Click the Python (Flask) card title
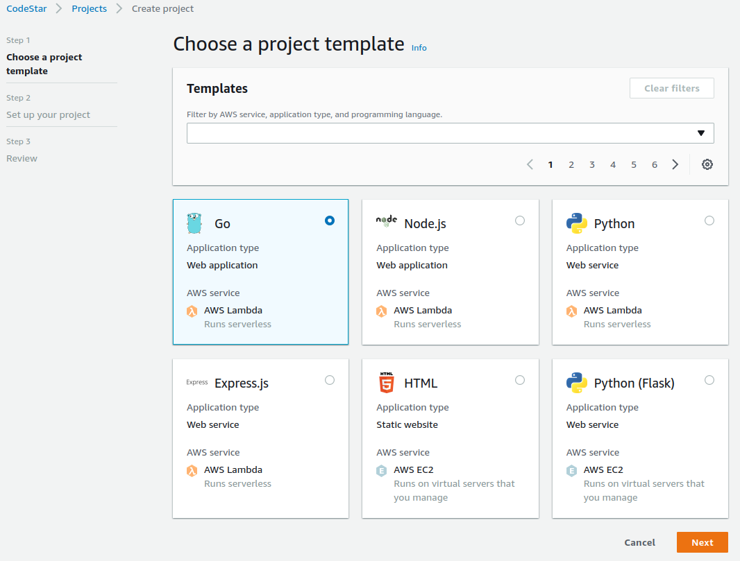This screenshot has width=740, height=561. (634, 383)
